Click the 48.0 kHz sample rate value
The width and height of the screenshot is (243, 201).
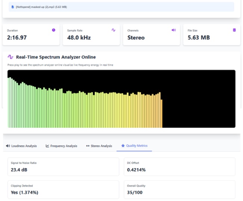point(79,38)
